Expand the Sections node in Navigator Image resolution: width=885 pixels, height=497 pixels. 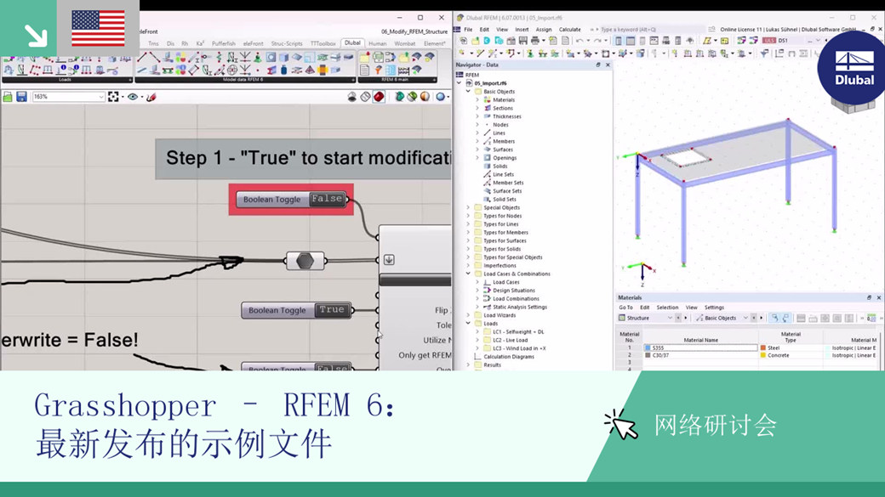477,108
